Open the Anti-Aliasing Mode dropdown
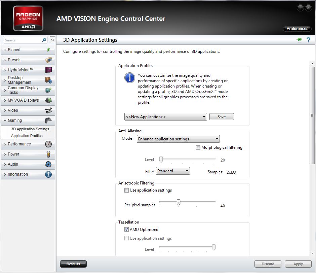The height and width of the screenshot is (273, 316). (178, 139)
